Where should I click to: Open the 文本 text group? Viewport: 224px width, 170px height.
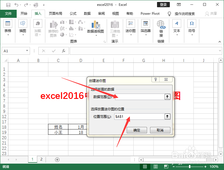pyautogui.click(x=177, y=27)
